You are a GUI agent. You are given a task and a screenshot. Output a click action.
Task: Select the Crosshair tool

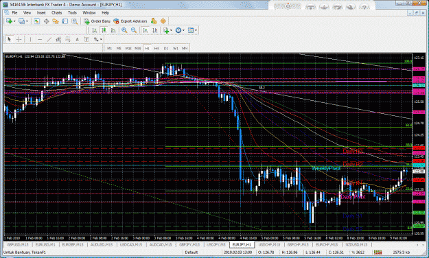coord(19,39)
